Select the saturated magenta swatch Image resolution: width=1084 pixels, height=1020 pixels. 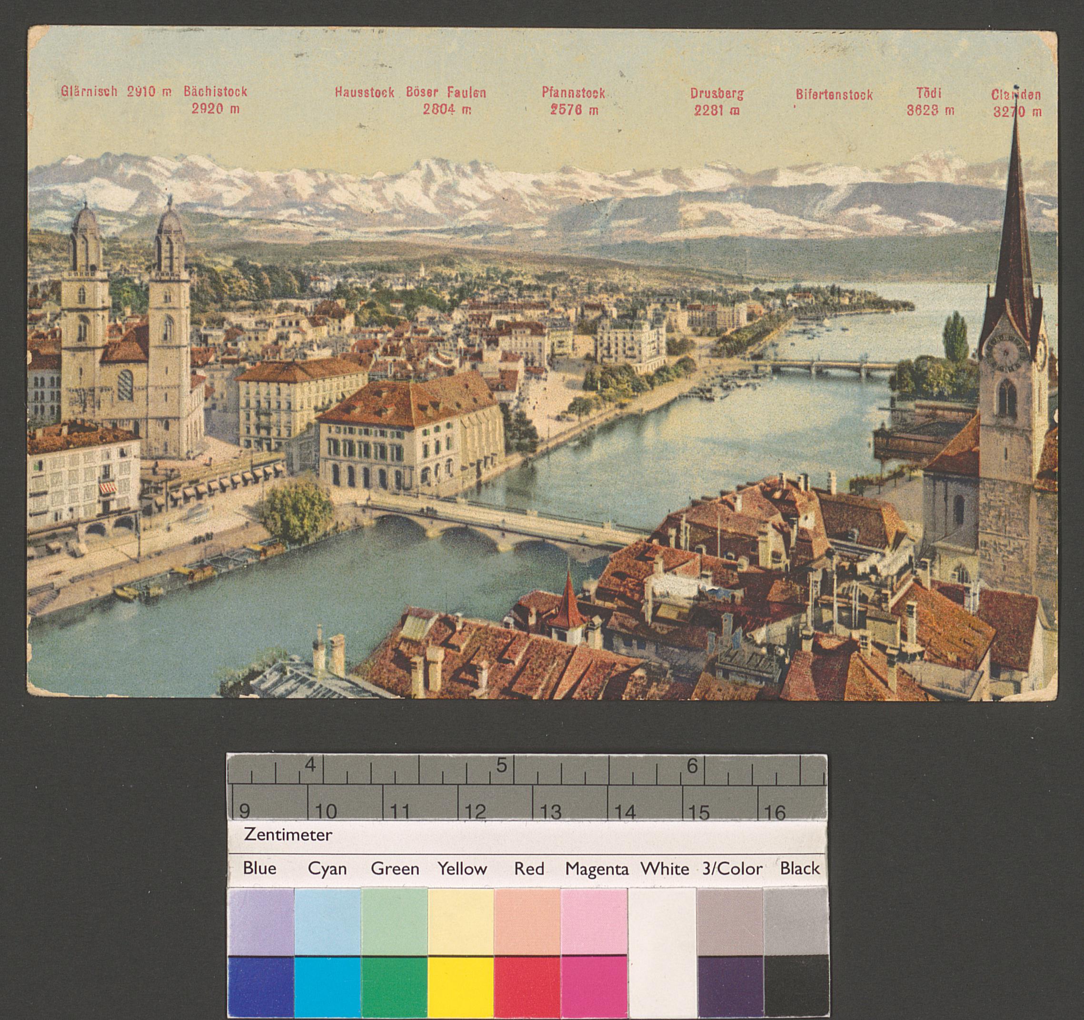click(594, 986)
